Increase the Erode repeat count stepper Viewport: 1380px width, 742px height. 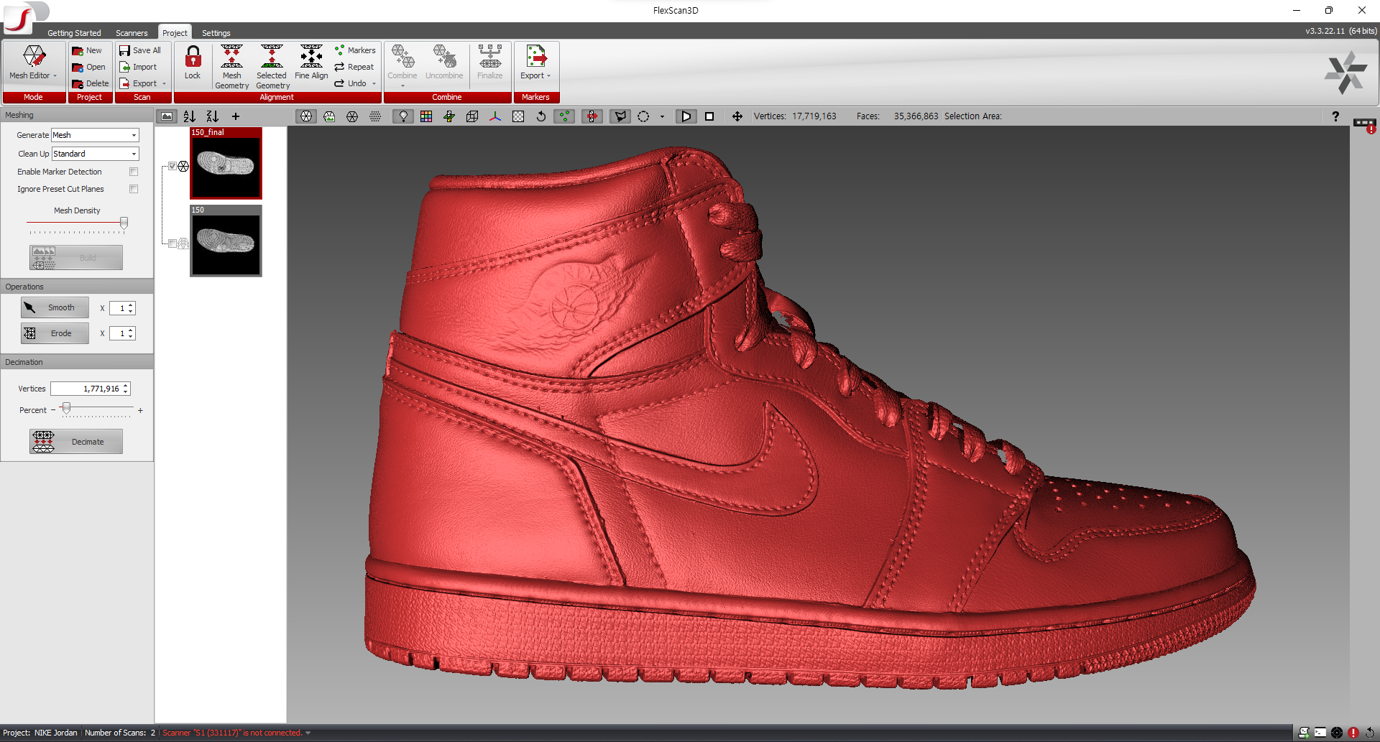click(x=131, y=330)
